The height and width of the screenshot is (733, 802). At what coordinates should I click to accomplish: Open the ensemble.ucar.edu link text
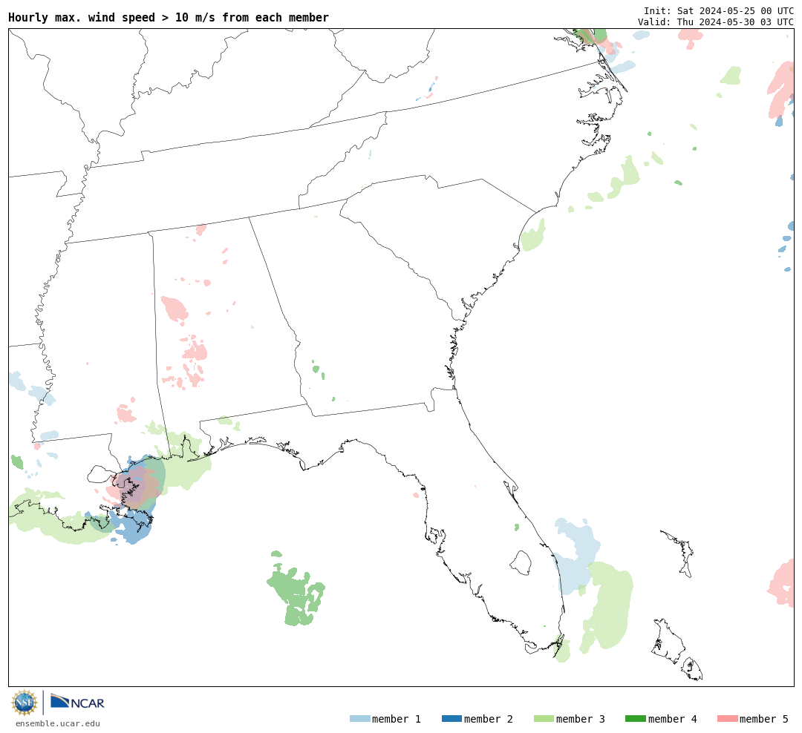click(58, 723)
